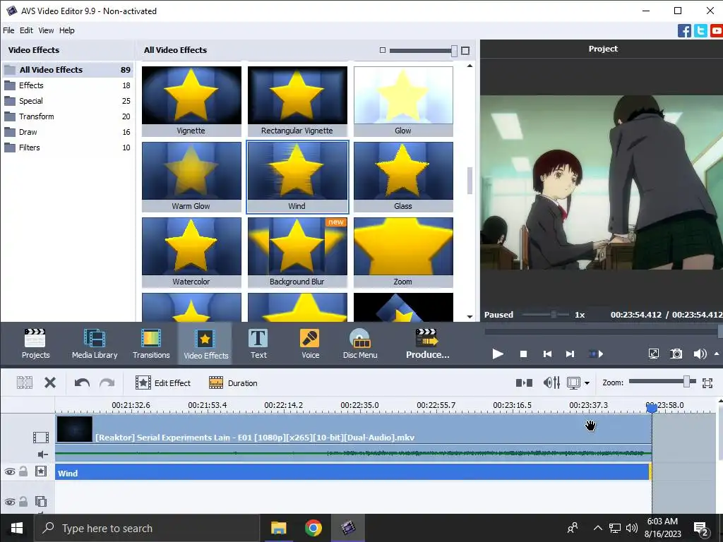The width and height of the screenshot is (723, 542).
Task: Select the Zoom effect thumbnail
Action: (x=403, y=253)
